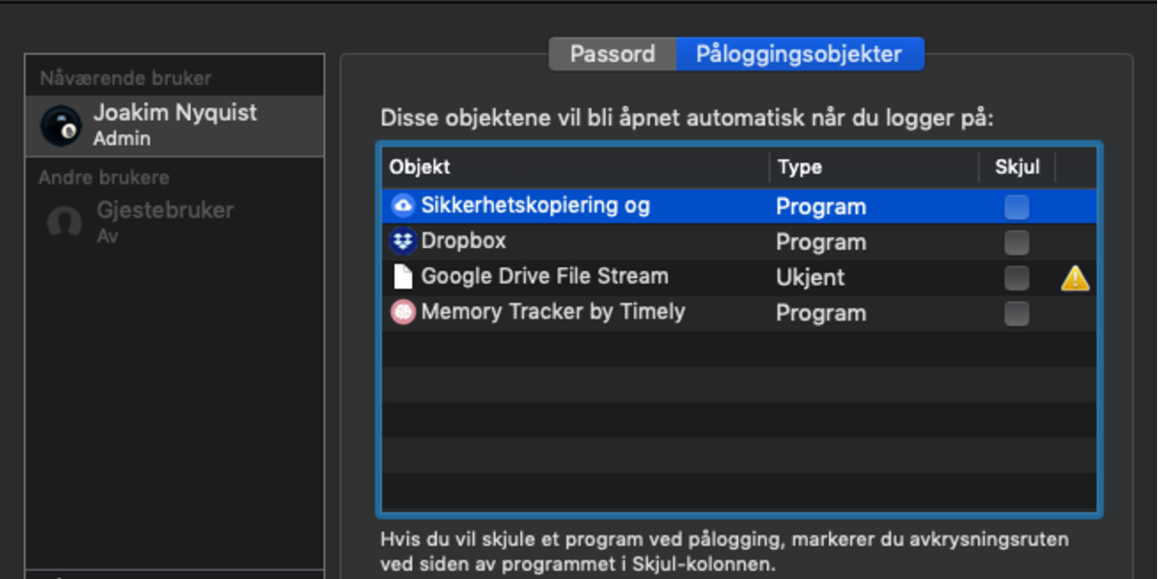Click the Sikkerhetskopiering cloud icon
Image resolution: width=1158 pixels, height=579 pixels.
(402, 206)
